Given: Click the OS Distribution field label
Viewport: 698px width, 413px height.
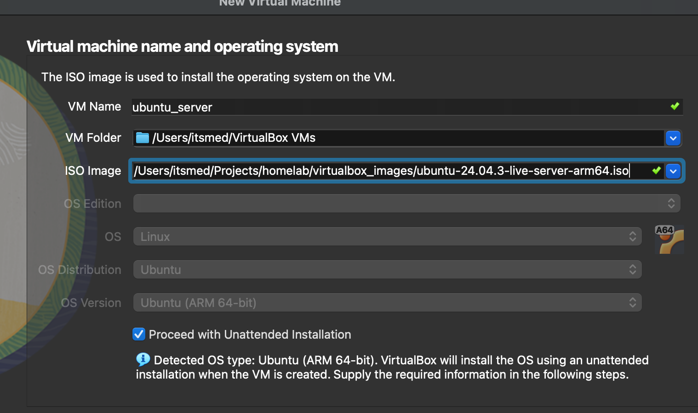Looking at the screenshot, I should [x=80, y=270].
